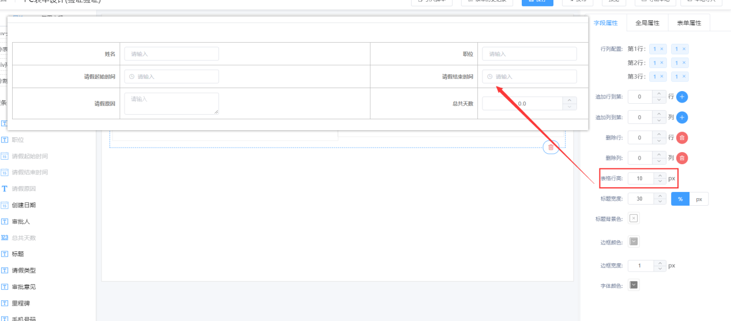Viewport: 731px width, 321px height.
Task: Switch 标题宽度 unit to %
Action: pyautogui.click(x=680, y=199)
